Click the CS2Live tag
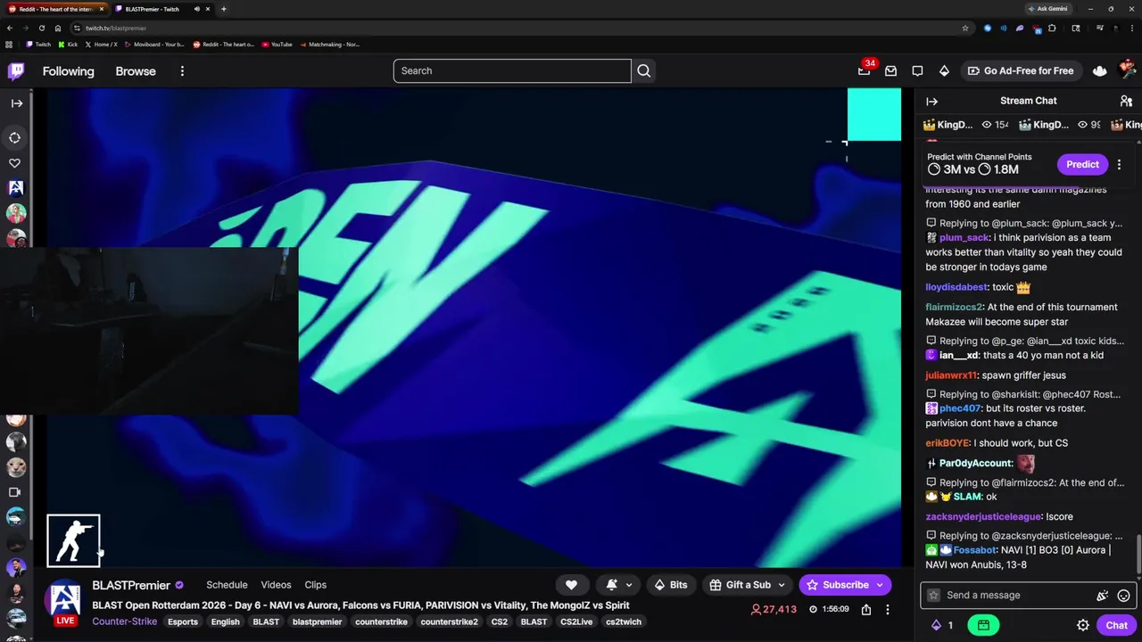Screen dimensions: 1142x642 click(x=576, y=621)
